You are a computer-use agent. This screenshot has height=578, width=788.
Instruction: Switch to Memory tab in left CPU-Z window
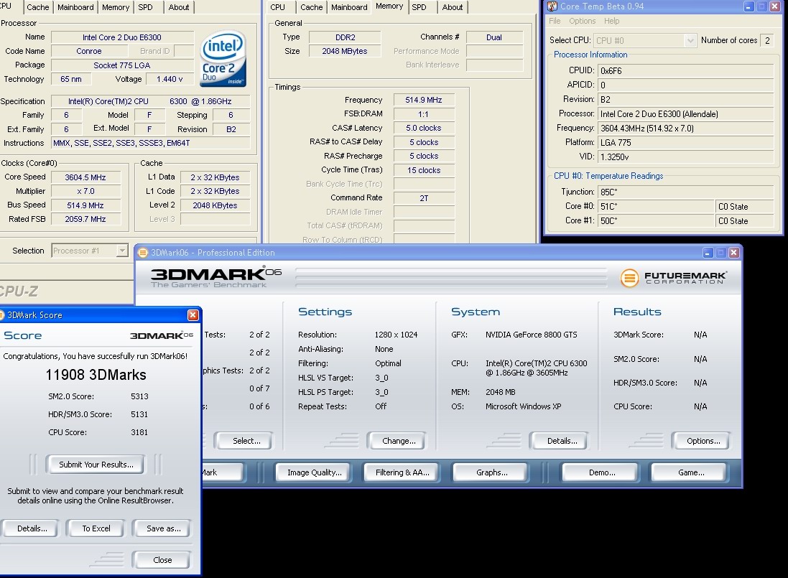(x=116, y=7)
